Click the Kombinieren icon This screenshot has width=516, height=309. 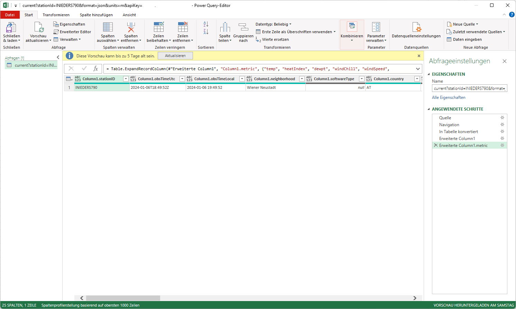(x=352, y=26)
